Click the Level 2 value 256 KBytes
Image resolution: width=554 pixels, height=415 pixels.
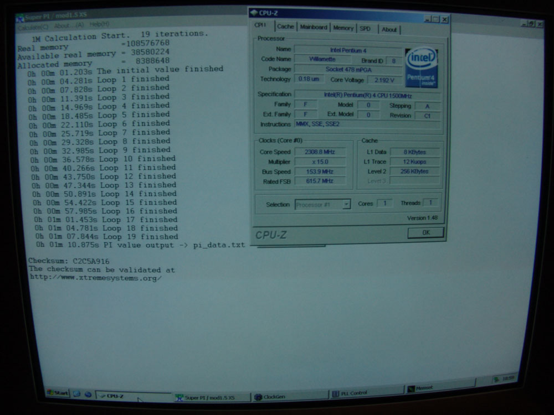pyautogui.click(x=415, y=171)
